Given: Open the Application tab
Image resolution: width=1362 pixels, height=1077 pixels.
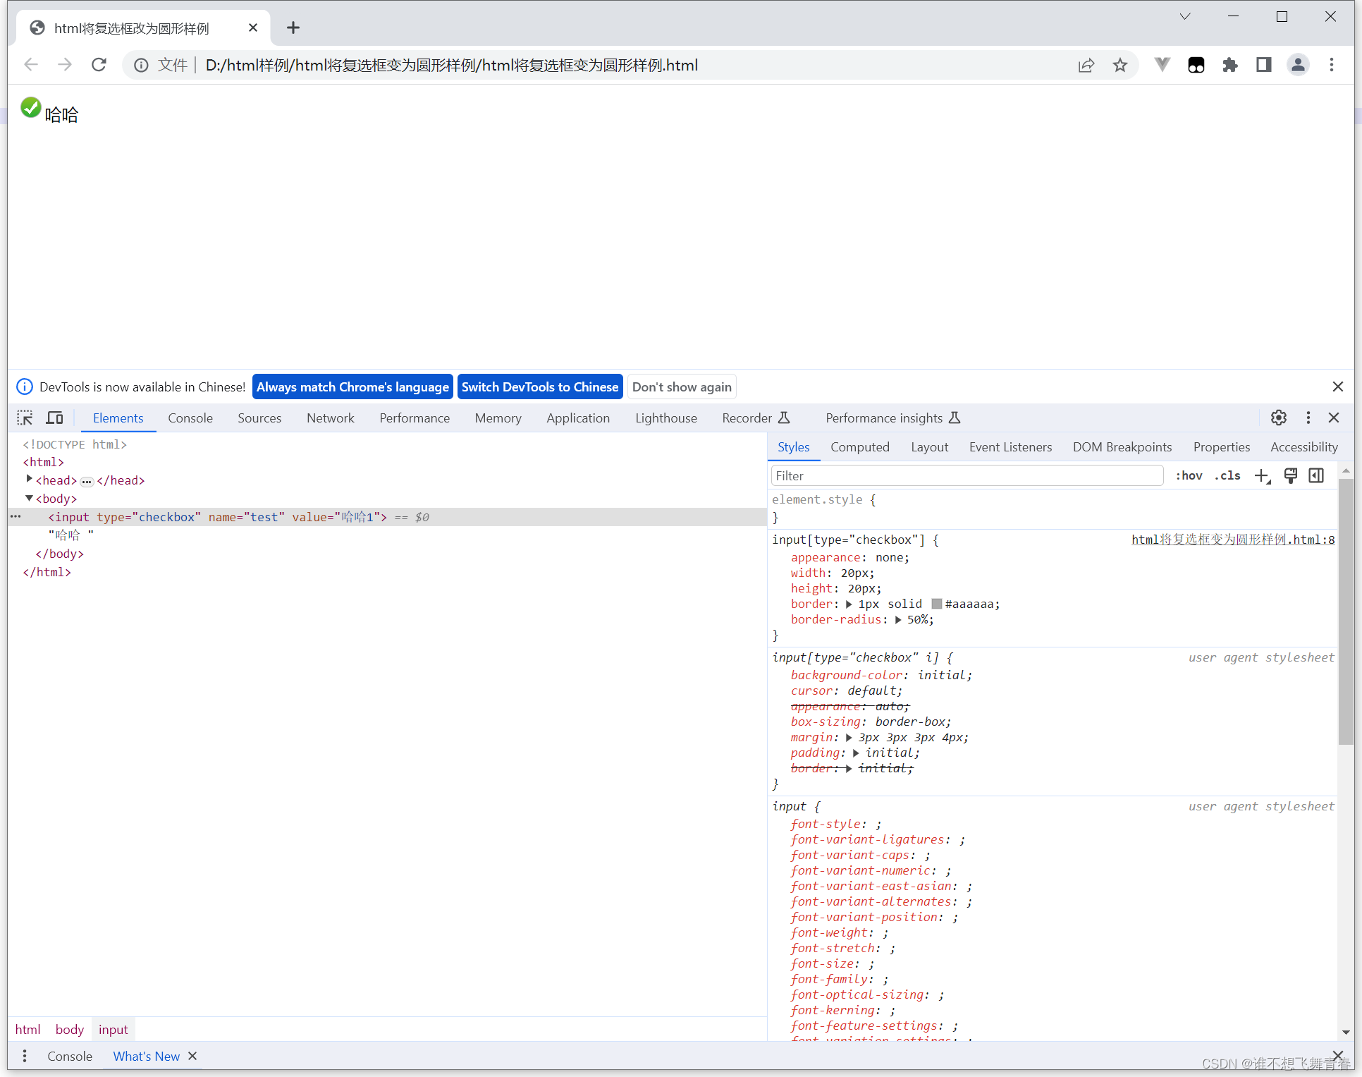Looking at the screenshot, I should tap(578, 418).
